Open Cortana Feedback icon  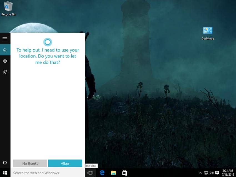tap(5, 72)
